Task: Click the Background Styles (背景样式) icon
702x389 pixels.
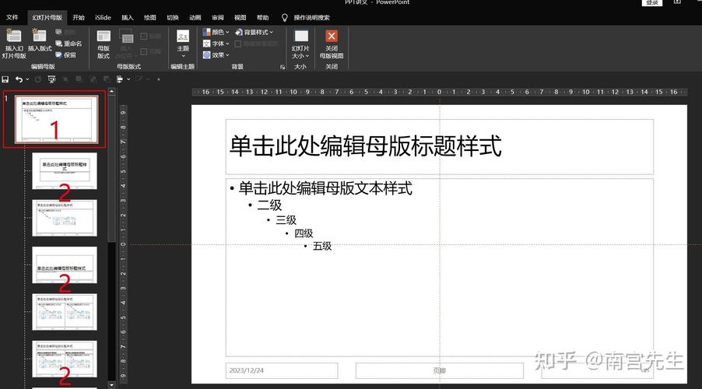Action: 239,32
